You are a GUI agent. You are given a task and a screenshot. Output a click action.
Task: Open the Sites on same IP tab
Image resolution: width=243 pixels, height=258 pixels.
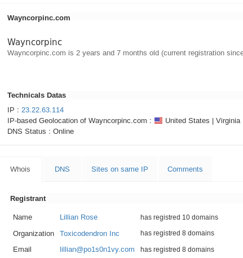coord(120,169)
